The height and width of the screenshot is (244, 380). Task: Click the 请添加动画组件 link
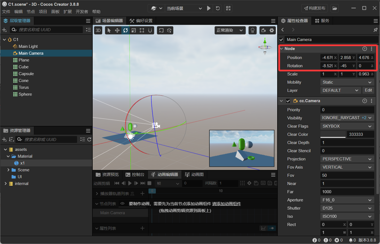pos(226,204)
